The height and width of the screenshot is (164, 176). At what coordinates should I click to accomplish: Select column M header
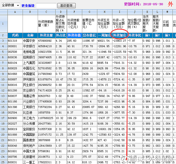click(x=167, y=12)
